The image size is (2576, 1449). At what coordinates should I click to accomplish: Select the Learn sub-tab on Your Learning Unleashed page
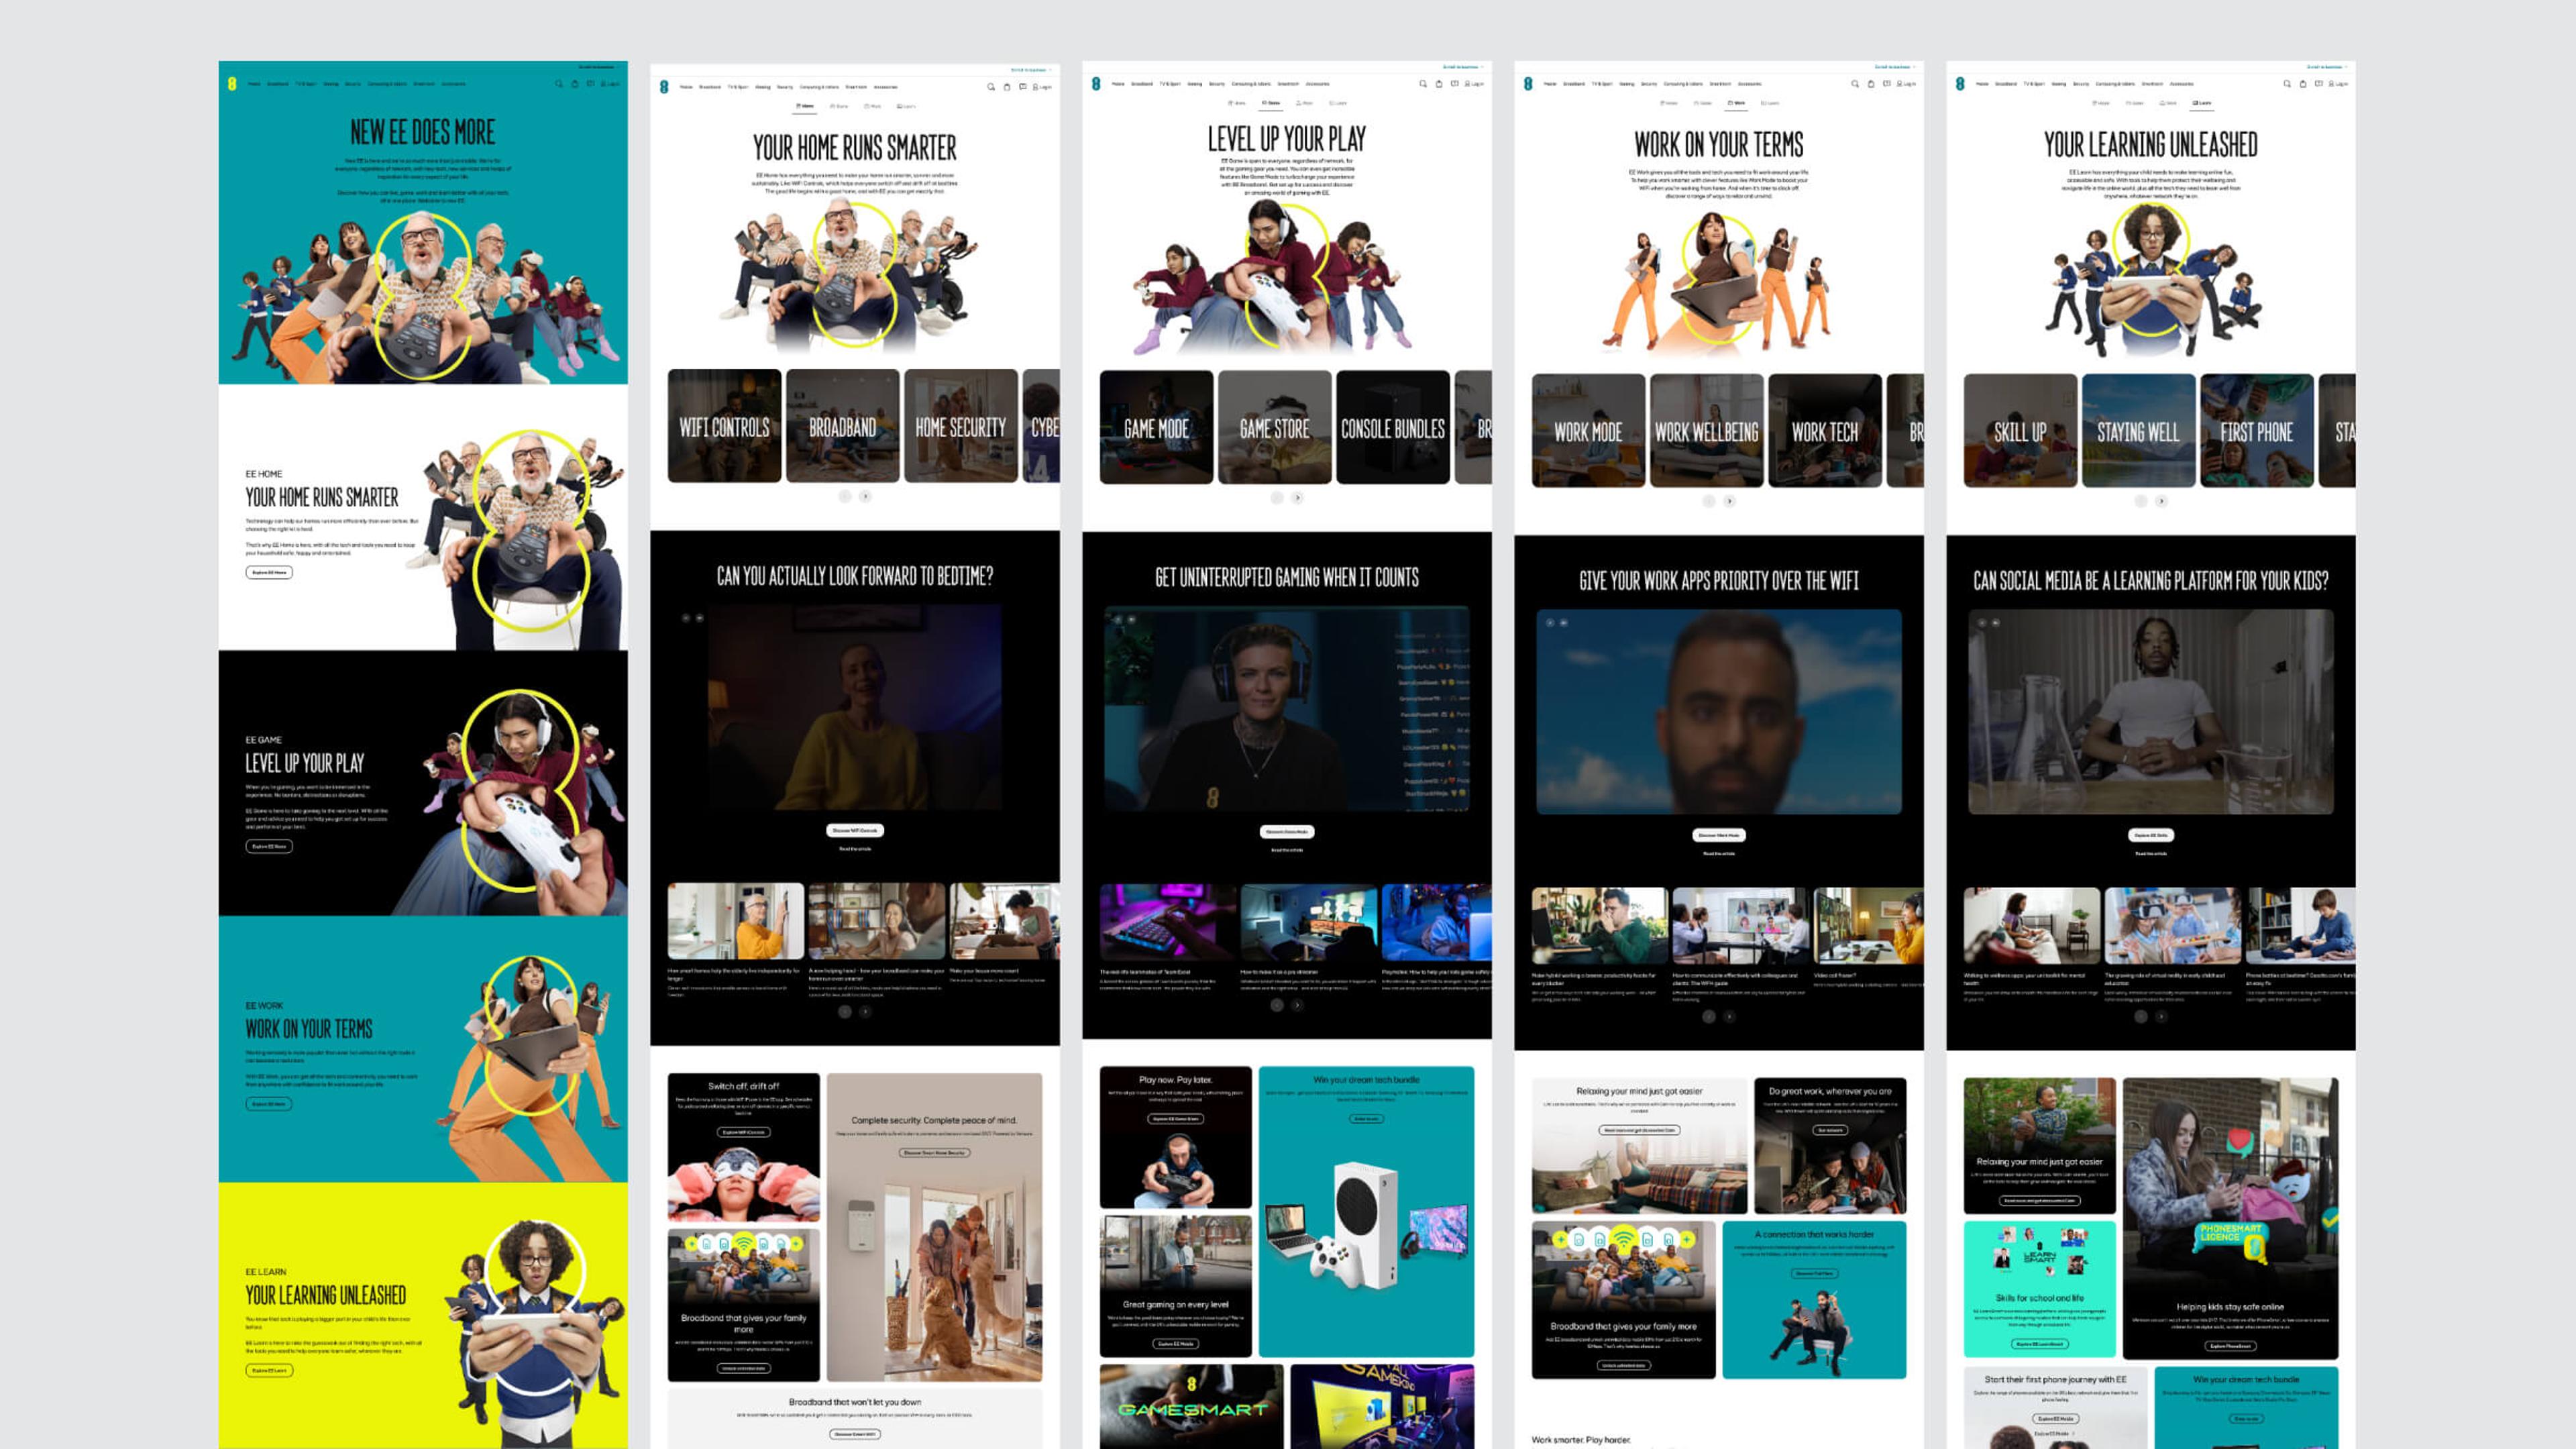[x=2202, y=103]
